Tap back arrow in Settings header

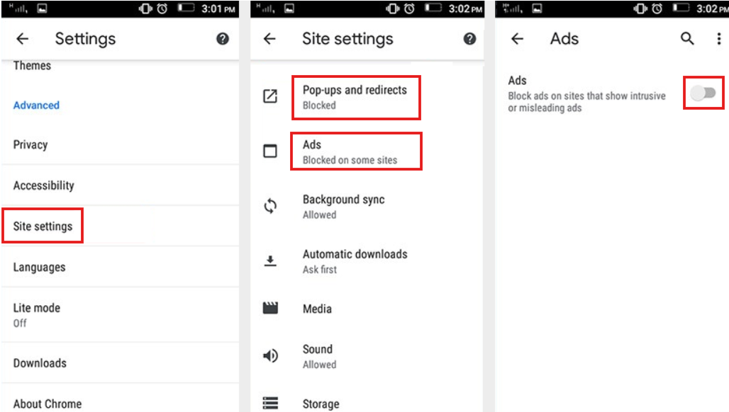(x=23, y=39)
